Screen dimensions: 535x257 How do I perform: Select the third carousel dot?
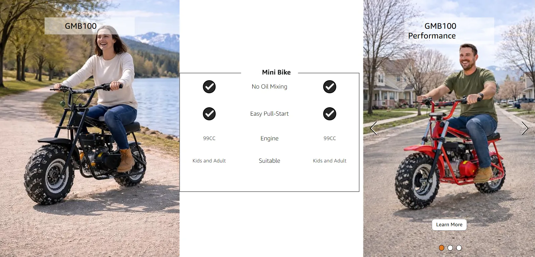click(x=459, y=248)
